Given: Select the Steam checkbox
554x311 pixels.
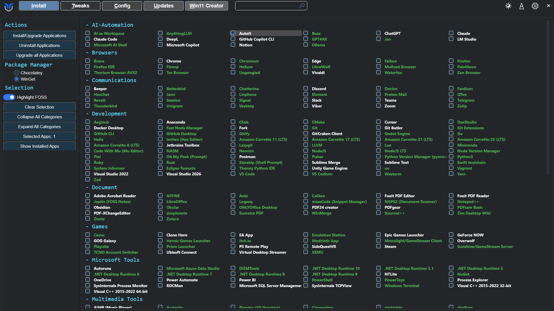Looking at the screenshot, I should (379, 246).
